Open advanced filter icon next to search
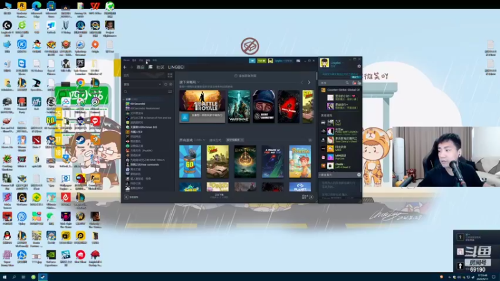Screen dimensions: 500x281 (x=170, y=92)
